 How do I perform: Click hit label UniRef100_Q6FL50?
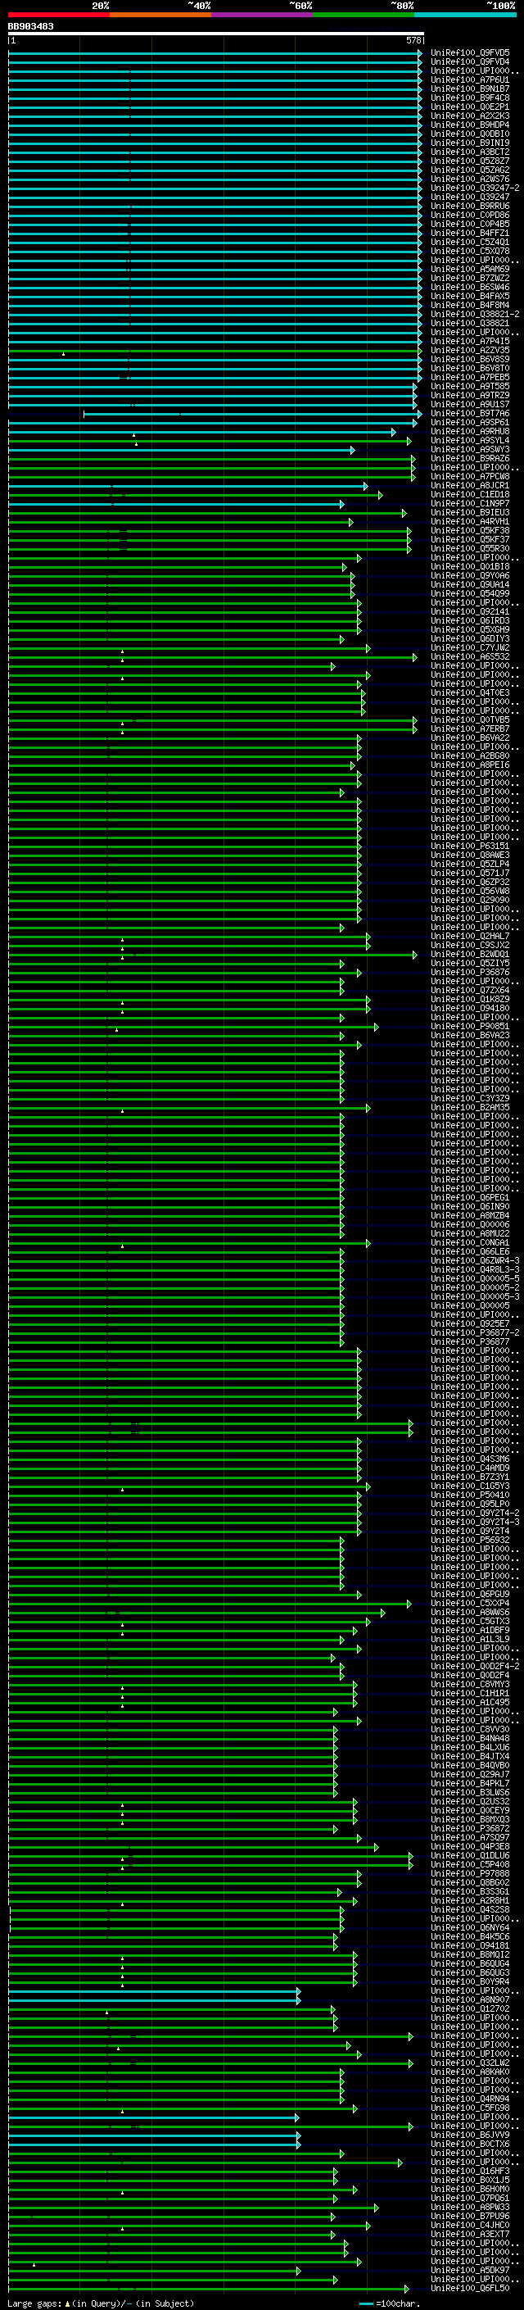[470, 2288]
